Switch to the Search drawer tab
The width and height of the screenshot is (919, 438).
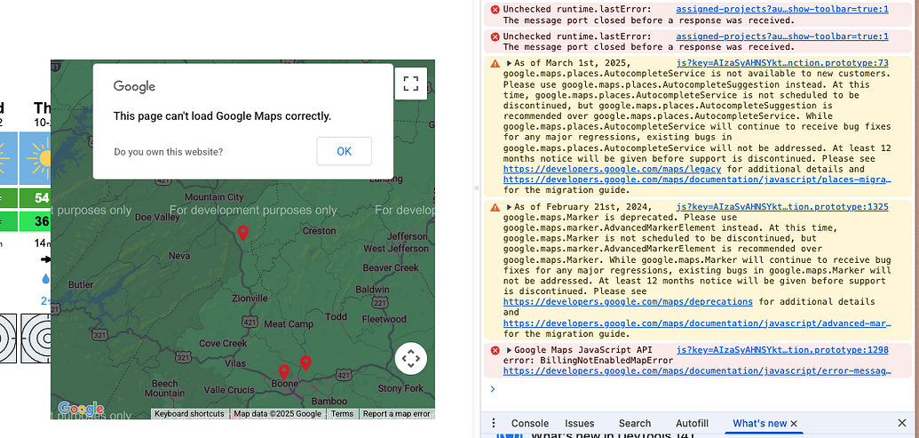[635, 424]
